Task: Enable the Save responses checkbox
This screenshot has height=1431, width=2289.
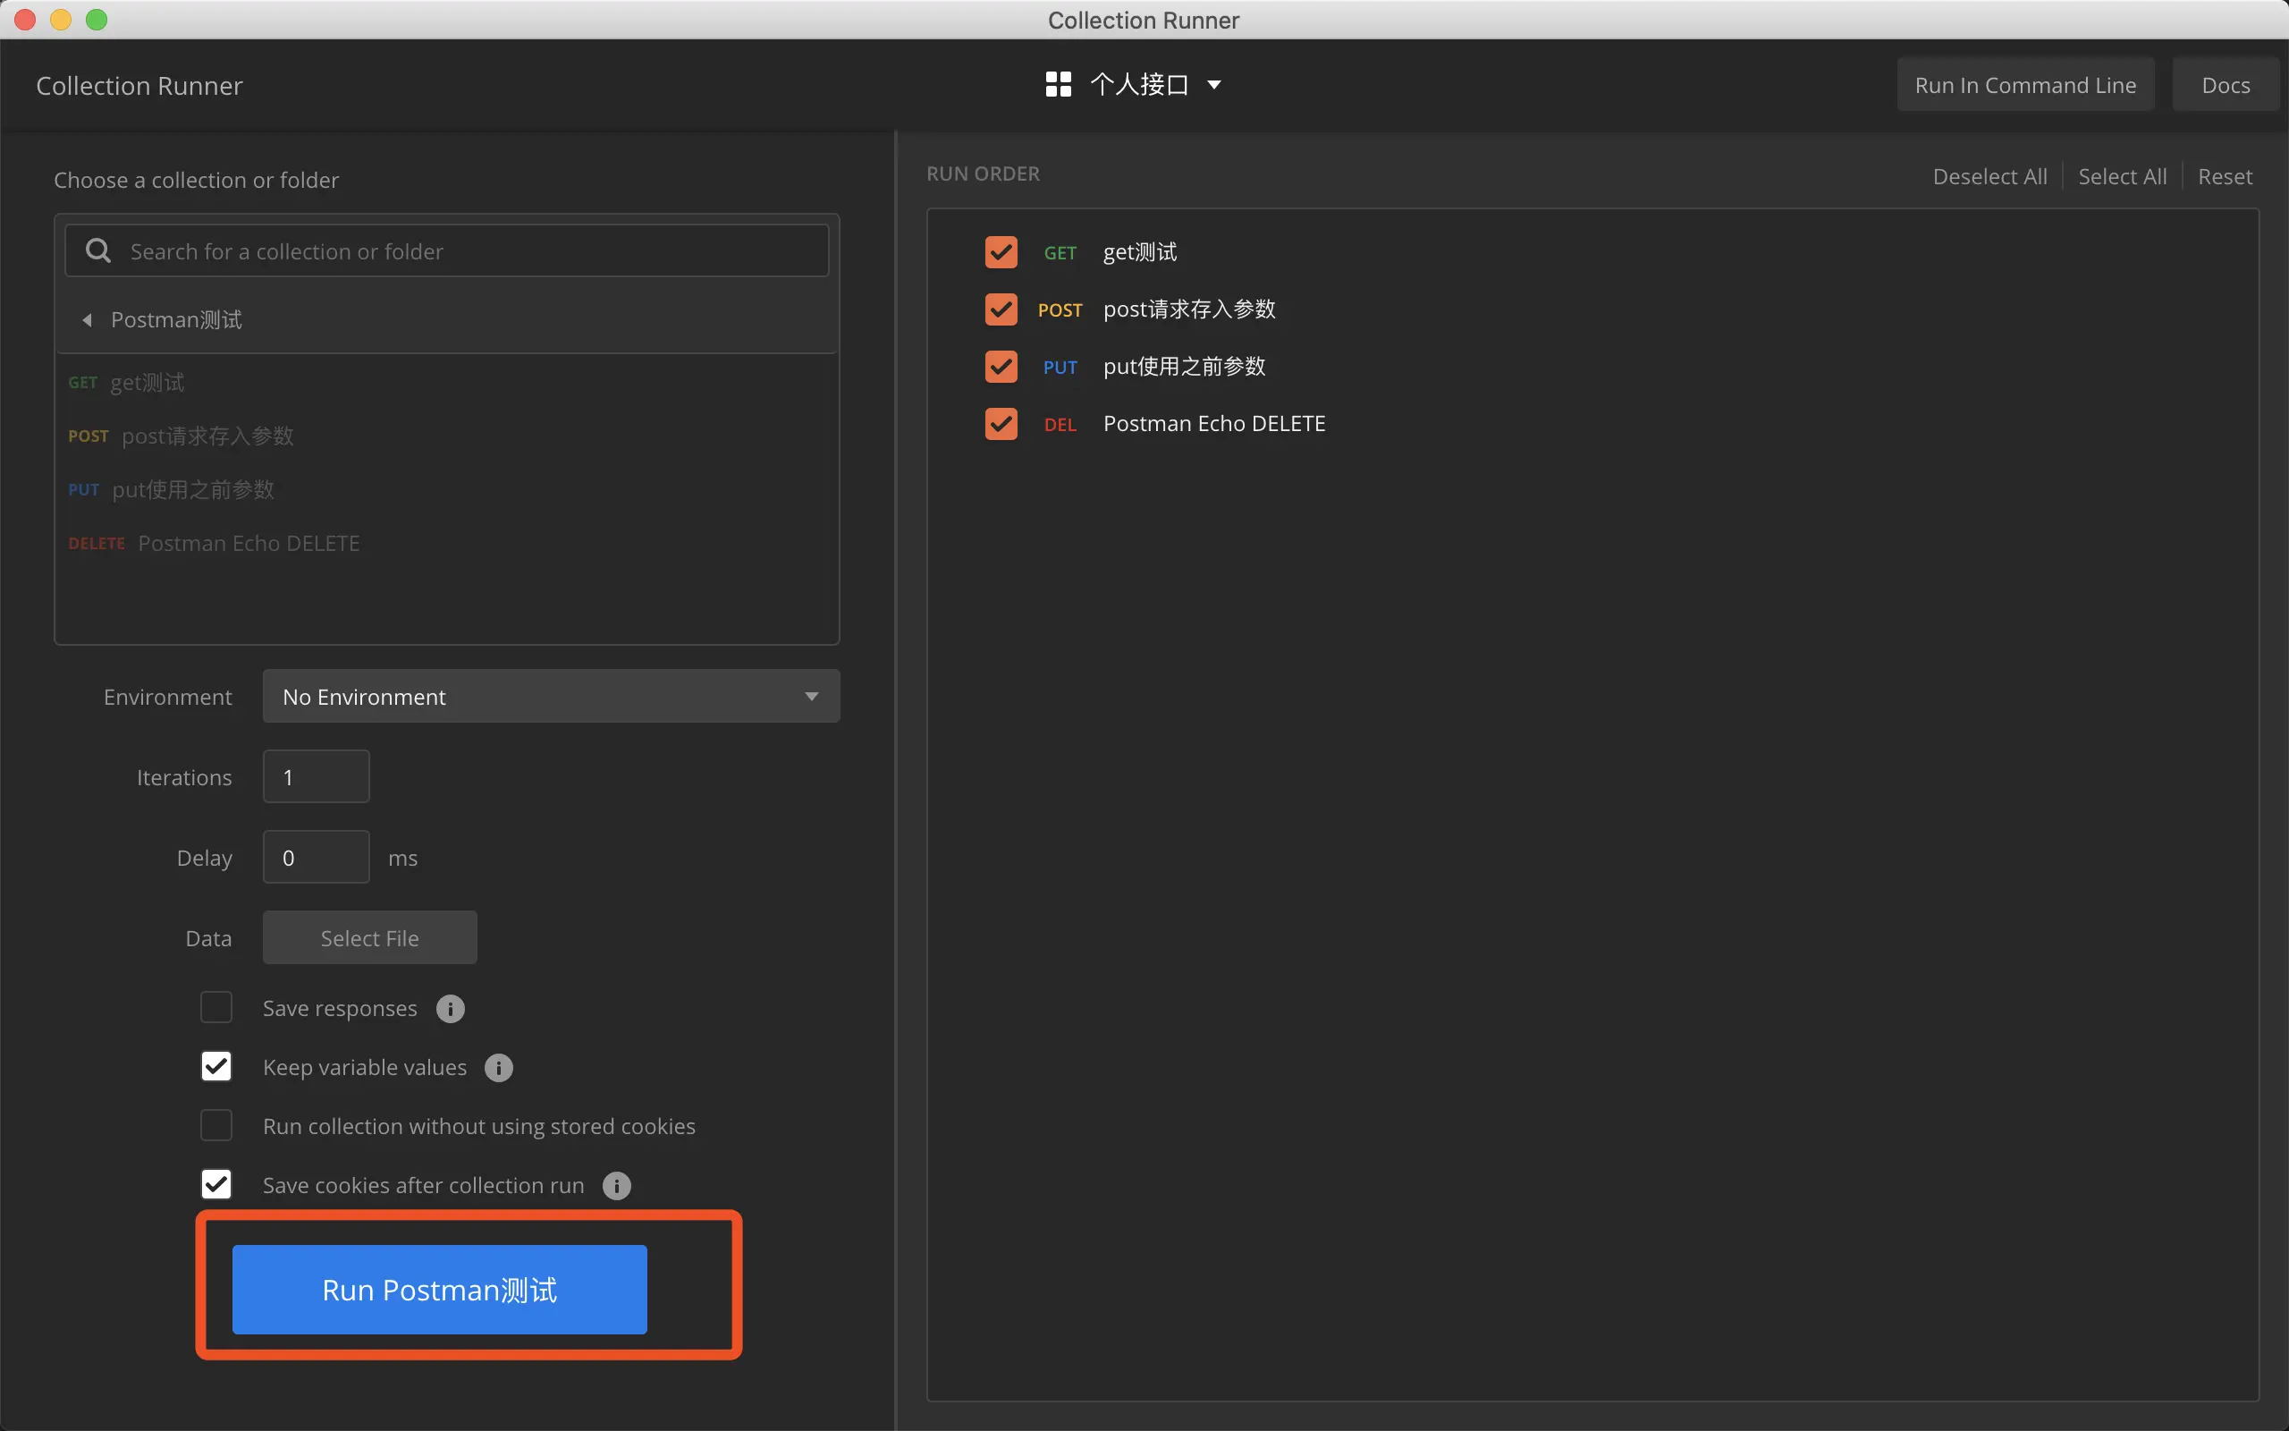Action: (x=216, y=1008)
